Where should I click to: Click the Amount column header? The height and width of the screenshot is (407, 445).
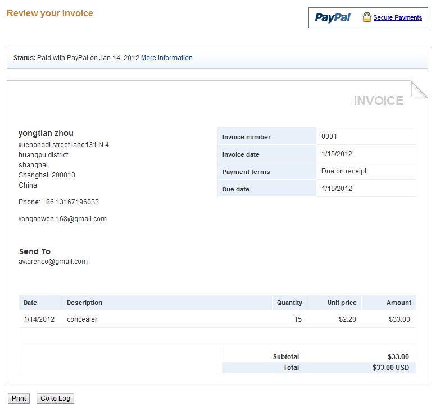pos(399,303)
